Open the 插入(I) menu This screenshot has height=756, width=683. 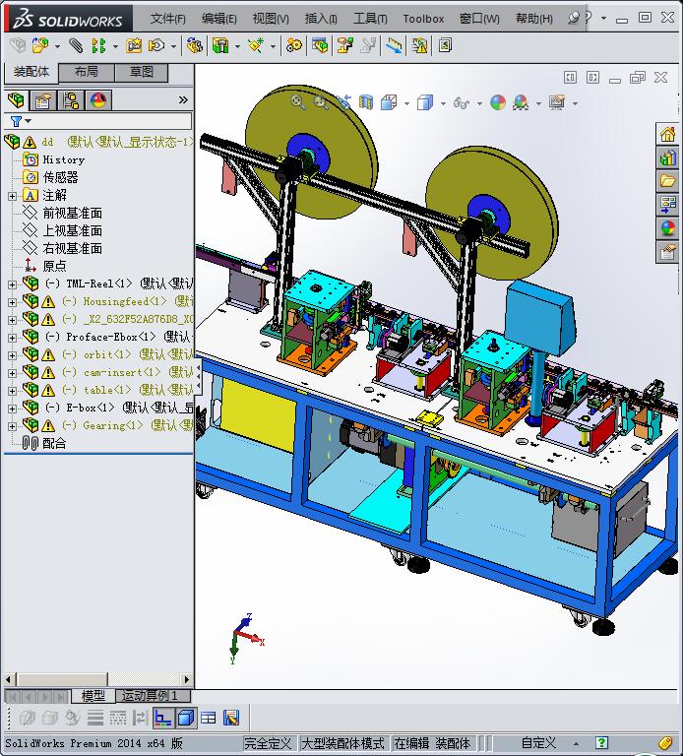321,19
